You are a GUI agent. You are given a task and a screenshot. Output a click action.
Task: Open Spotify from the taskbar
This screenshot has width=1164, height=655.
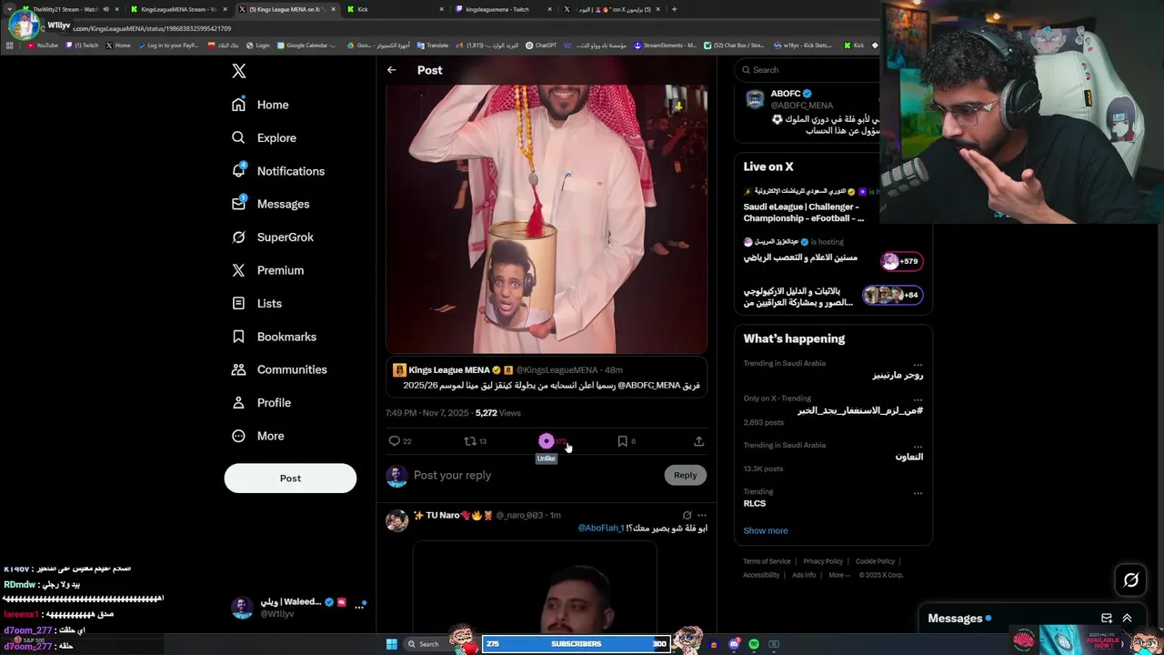(x=754, y=644)
